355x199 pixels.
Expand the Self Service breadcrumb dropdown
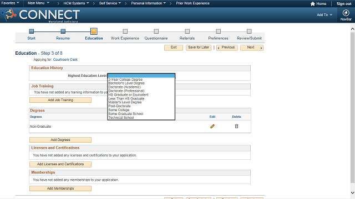point(110,3)
